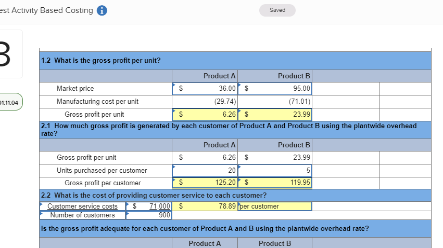Click the heading '2.2 What is the cost of providing customer service'
This screenshot has height=248, width=443.
click(x=154, y=196)
